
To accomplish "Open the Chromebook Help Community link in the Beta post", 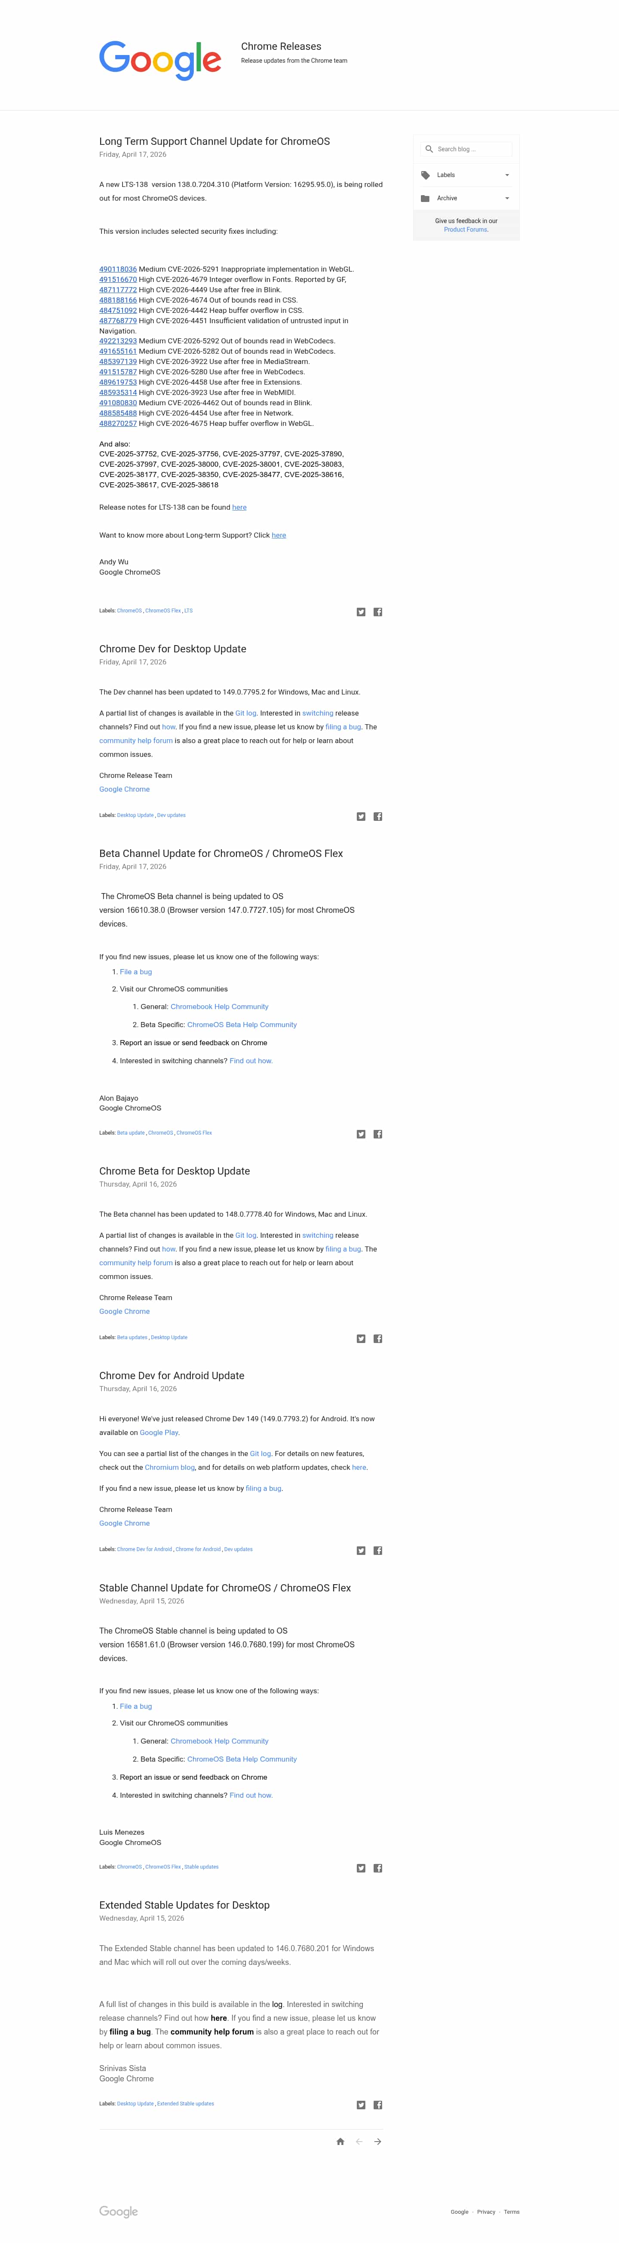I will 219,1007.
